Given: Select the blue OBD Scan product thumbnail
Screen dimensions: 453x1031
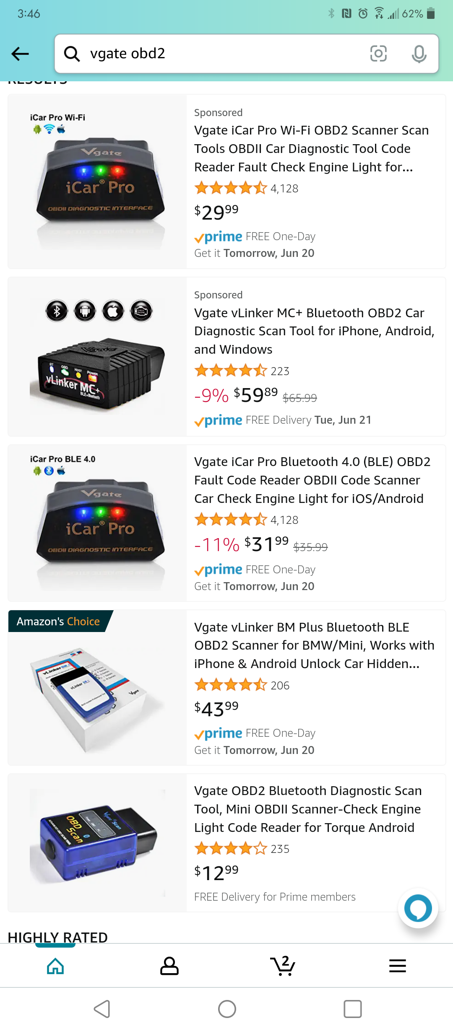Looking at the screenshot, I should click(97, 843).
